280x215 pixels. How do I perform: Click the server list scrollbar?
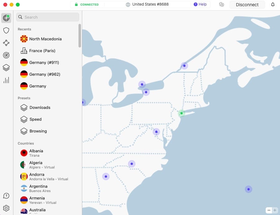(80, 36)
